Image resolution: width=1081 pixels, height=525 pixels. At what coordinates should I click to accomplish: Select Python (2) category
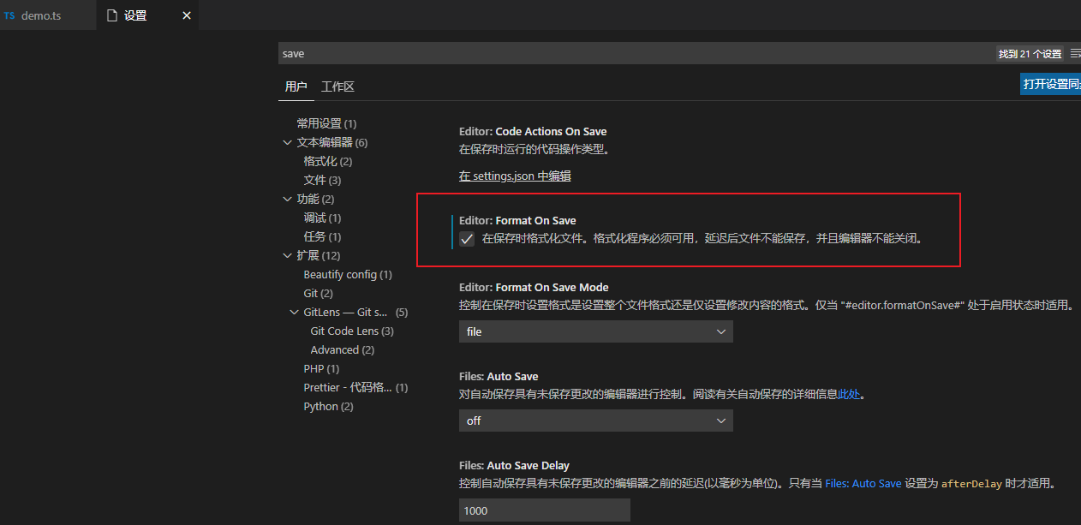328,406
